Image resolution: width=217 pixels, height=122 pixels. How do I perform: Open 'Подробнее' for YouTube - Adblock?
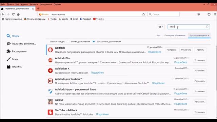coord(102,114)
